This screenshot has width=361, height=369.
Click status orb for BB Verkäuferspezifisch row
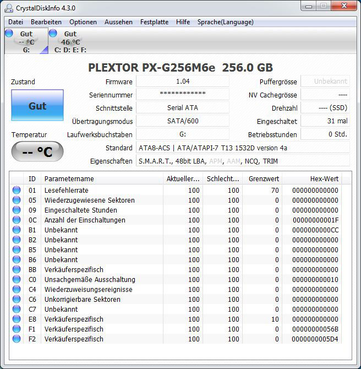(17, 269)
